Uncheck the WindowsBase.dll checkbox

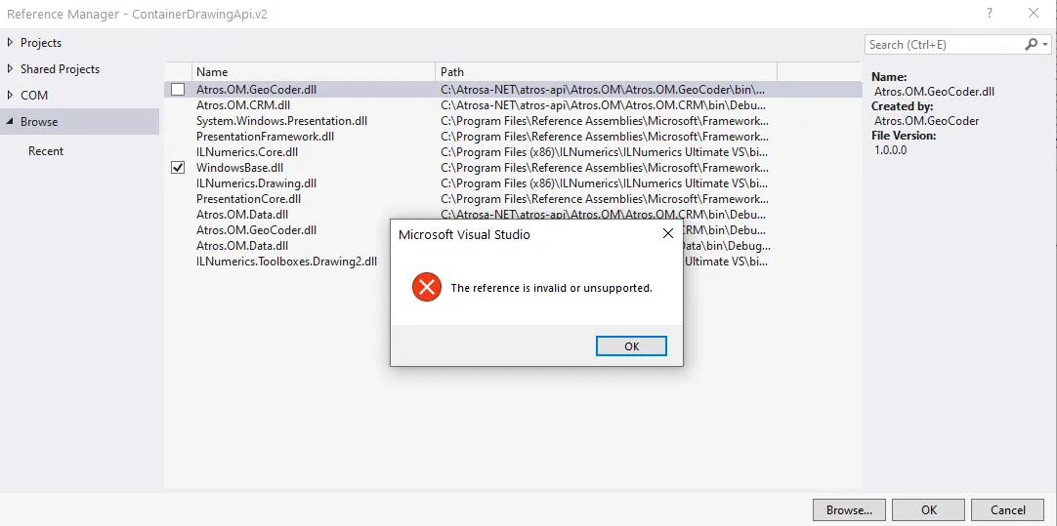click(178, 168)
